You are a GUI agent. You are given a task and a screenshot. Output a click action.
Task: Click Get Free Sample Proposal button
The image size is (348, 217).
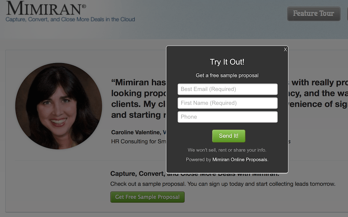pyautogui.click(x=147, y=197)
